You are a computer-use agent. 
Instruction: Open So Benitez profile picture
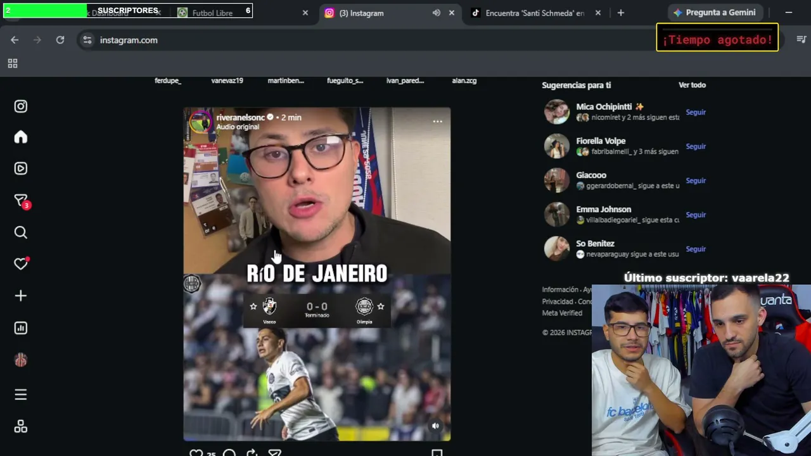[557, 249]
